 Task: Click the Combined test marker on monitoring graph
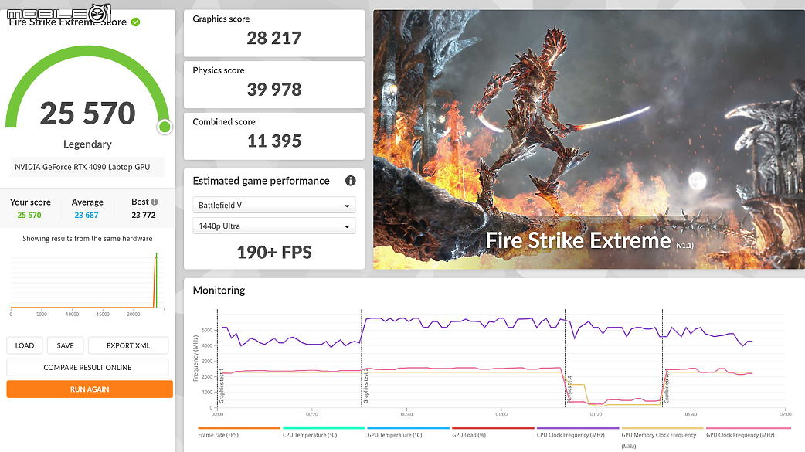[667, 388]
